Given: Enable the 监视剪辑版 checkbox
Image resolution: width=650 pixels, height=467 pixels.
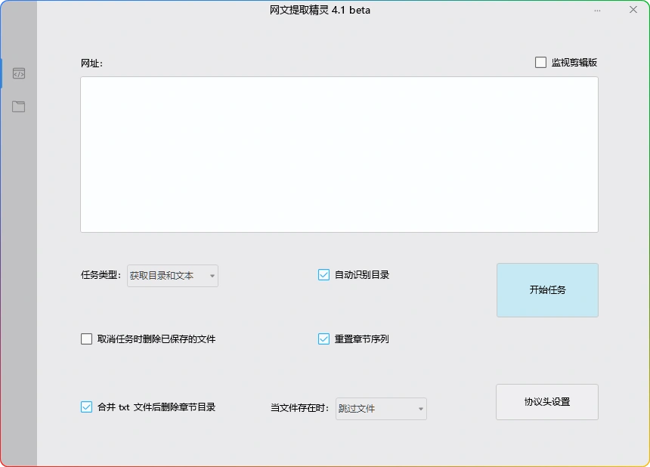Looking at the screenshot, I should click(x=541, y=62).
